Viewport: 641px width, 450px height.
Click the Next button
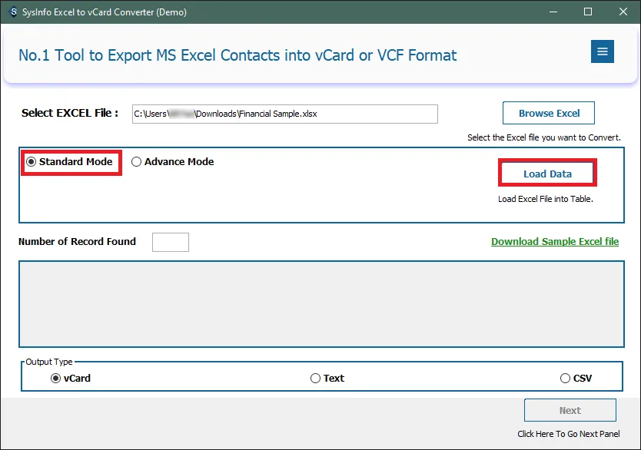[x=570, y=410]
